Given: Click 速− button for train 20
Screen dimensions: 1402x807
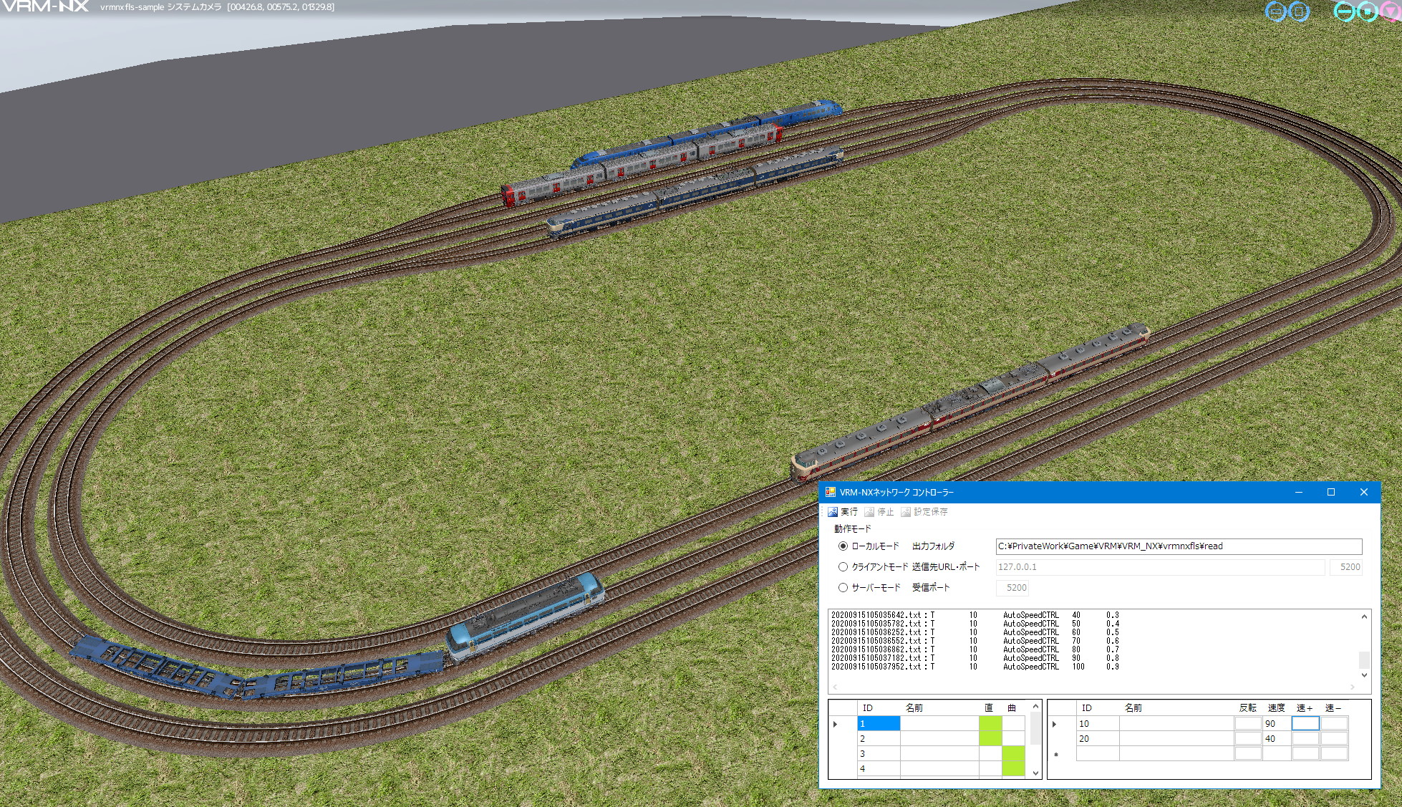Looking at the screenshot, I should (x=1334, y=739).
